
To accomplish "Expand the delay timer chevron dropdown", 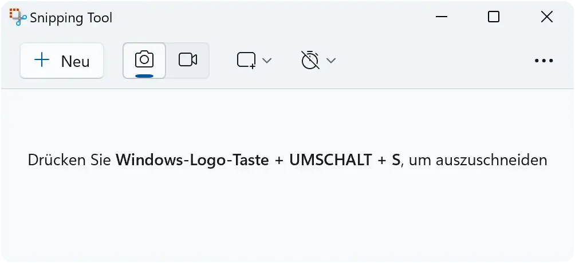I will click(331, 61).
